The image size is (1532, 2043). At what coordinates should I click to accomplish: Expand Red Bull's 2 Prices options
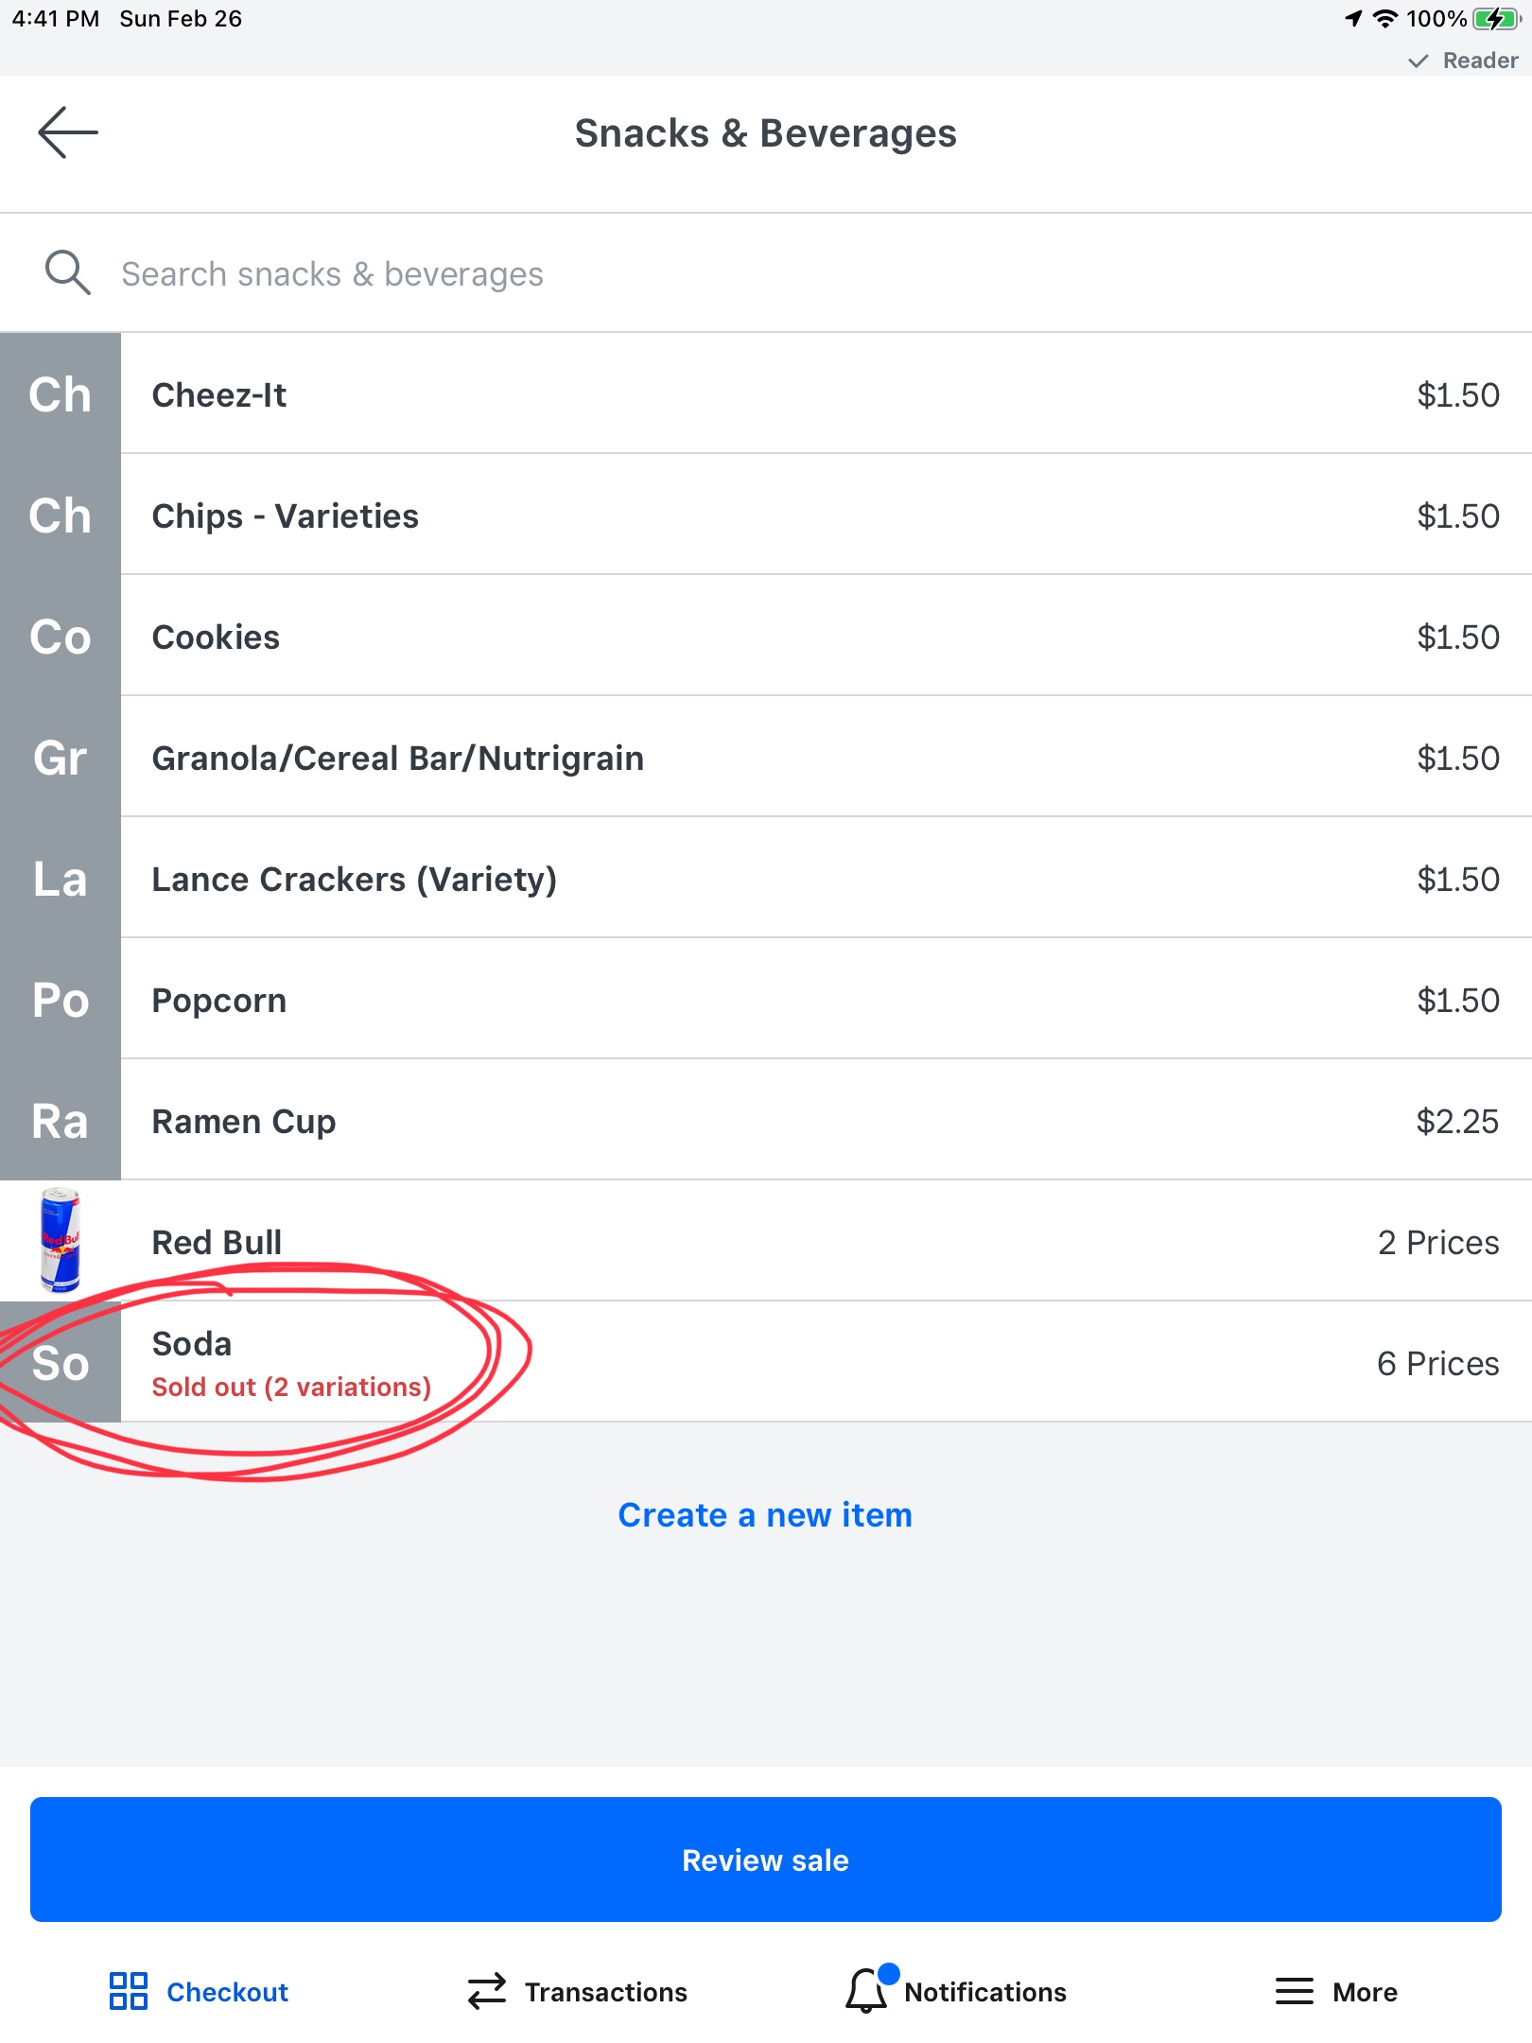point(1437,1242)
